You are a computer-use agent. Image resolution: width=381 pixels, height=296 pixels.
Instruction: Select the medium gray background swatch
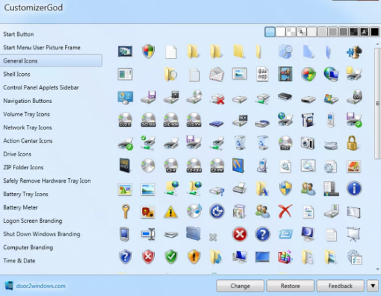pos(333,32)
